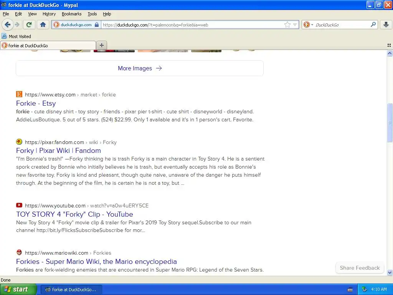Open 'Forky | Pixar Wiki | Fandom' link

58,151
